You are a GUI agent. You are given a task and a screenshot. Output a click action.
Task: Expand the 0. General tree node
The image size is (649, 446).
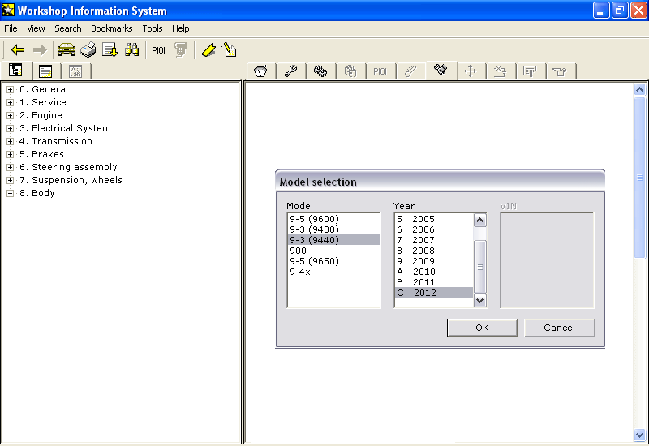pyautogui.click(x=10, y=89)
